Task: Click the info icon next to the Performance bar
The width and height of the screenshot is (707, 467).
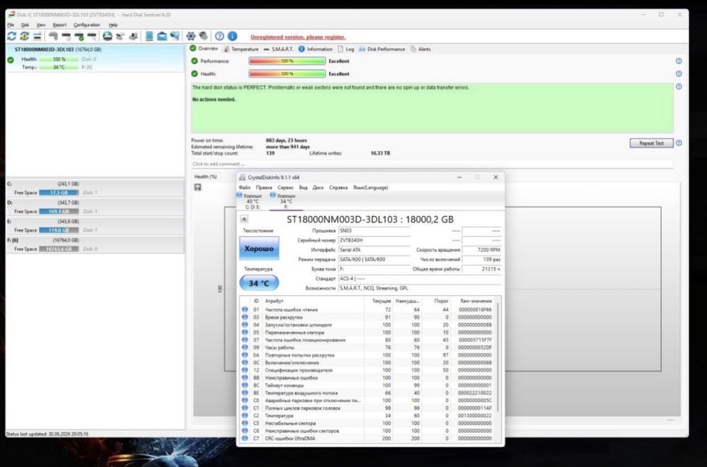Action: pyautogui.click(x=679, y=61)
